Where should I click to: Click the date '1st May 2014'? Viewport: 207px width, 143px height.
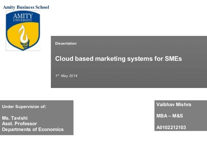point(66,76)
